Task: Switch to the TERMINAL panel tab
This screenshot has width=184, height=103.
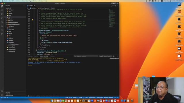Action: [52, 56]
